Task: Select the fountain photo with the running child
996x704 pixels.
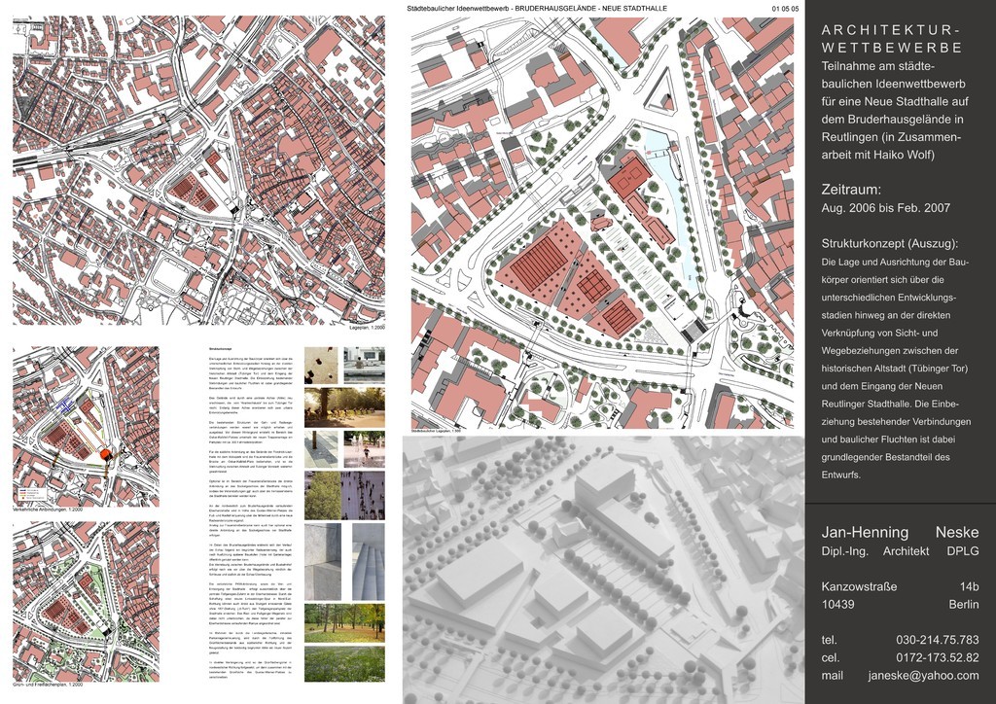Action: click(364, 449)
